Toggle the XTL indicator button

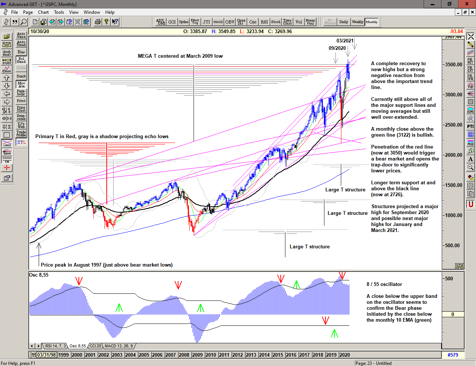pyautogui.click(x=21, y=142)
